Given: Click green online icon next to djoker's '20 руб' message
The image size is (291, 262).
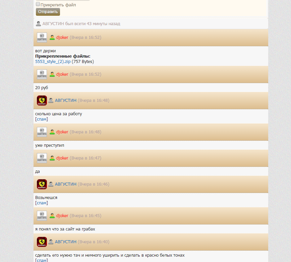Looking at the screenshot, I should click(52, 74).
